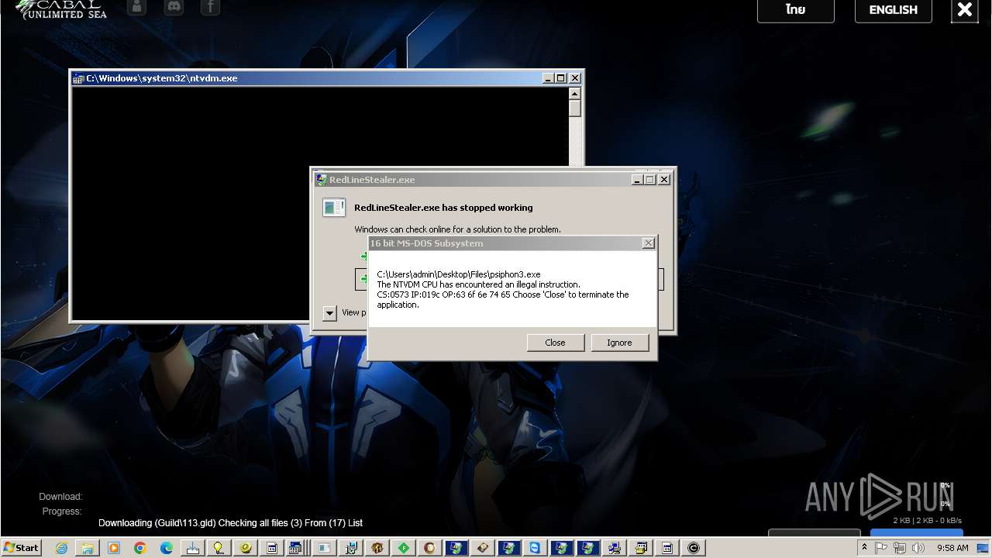Open the Discord icon in launcher header
992x558 pixels.
[x=174, y=8]
